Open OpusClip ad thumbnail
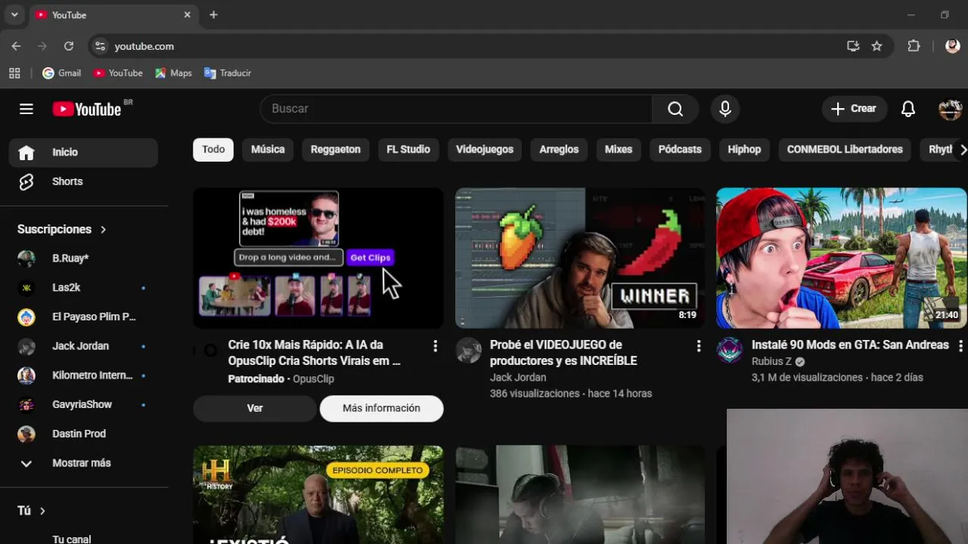Screen dimensions: 968x544 coord(318,258)
